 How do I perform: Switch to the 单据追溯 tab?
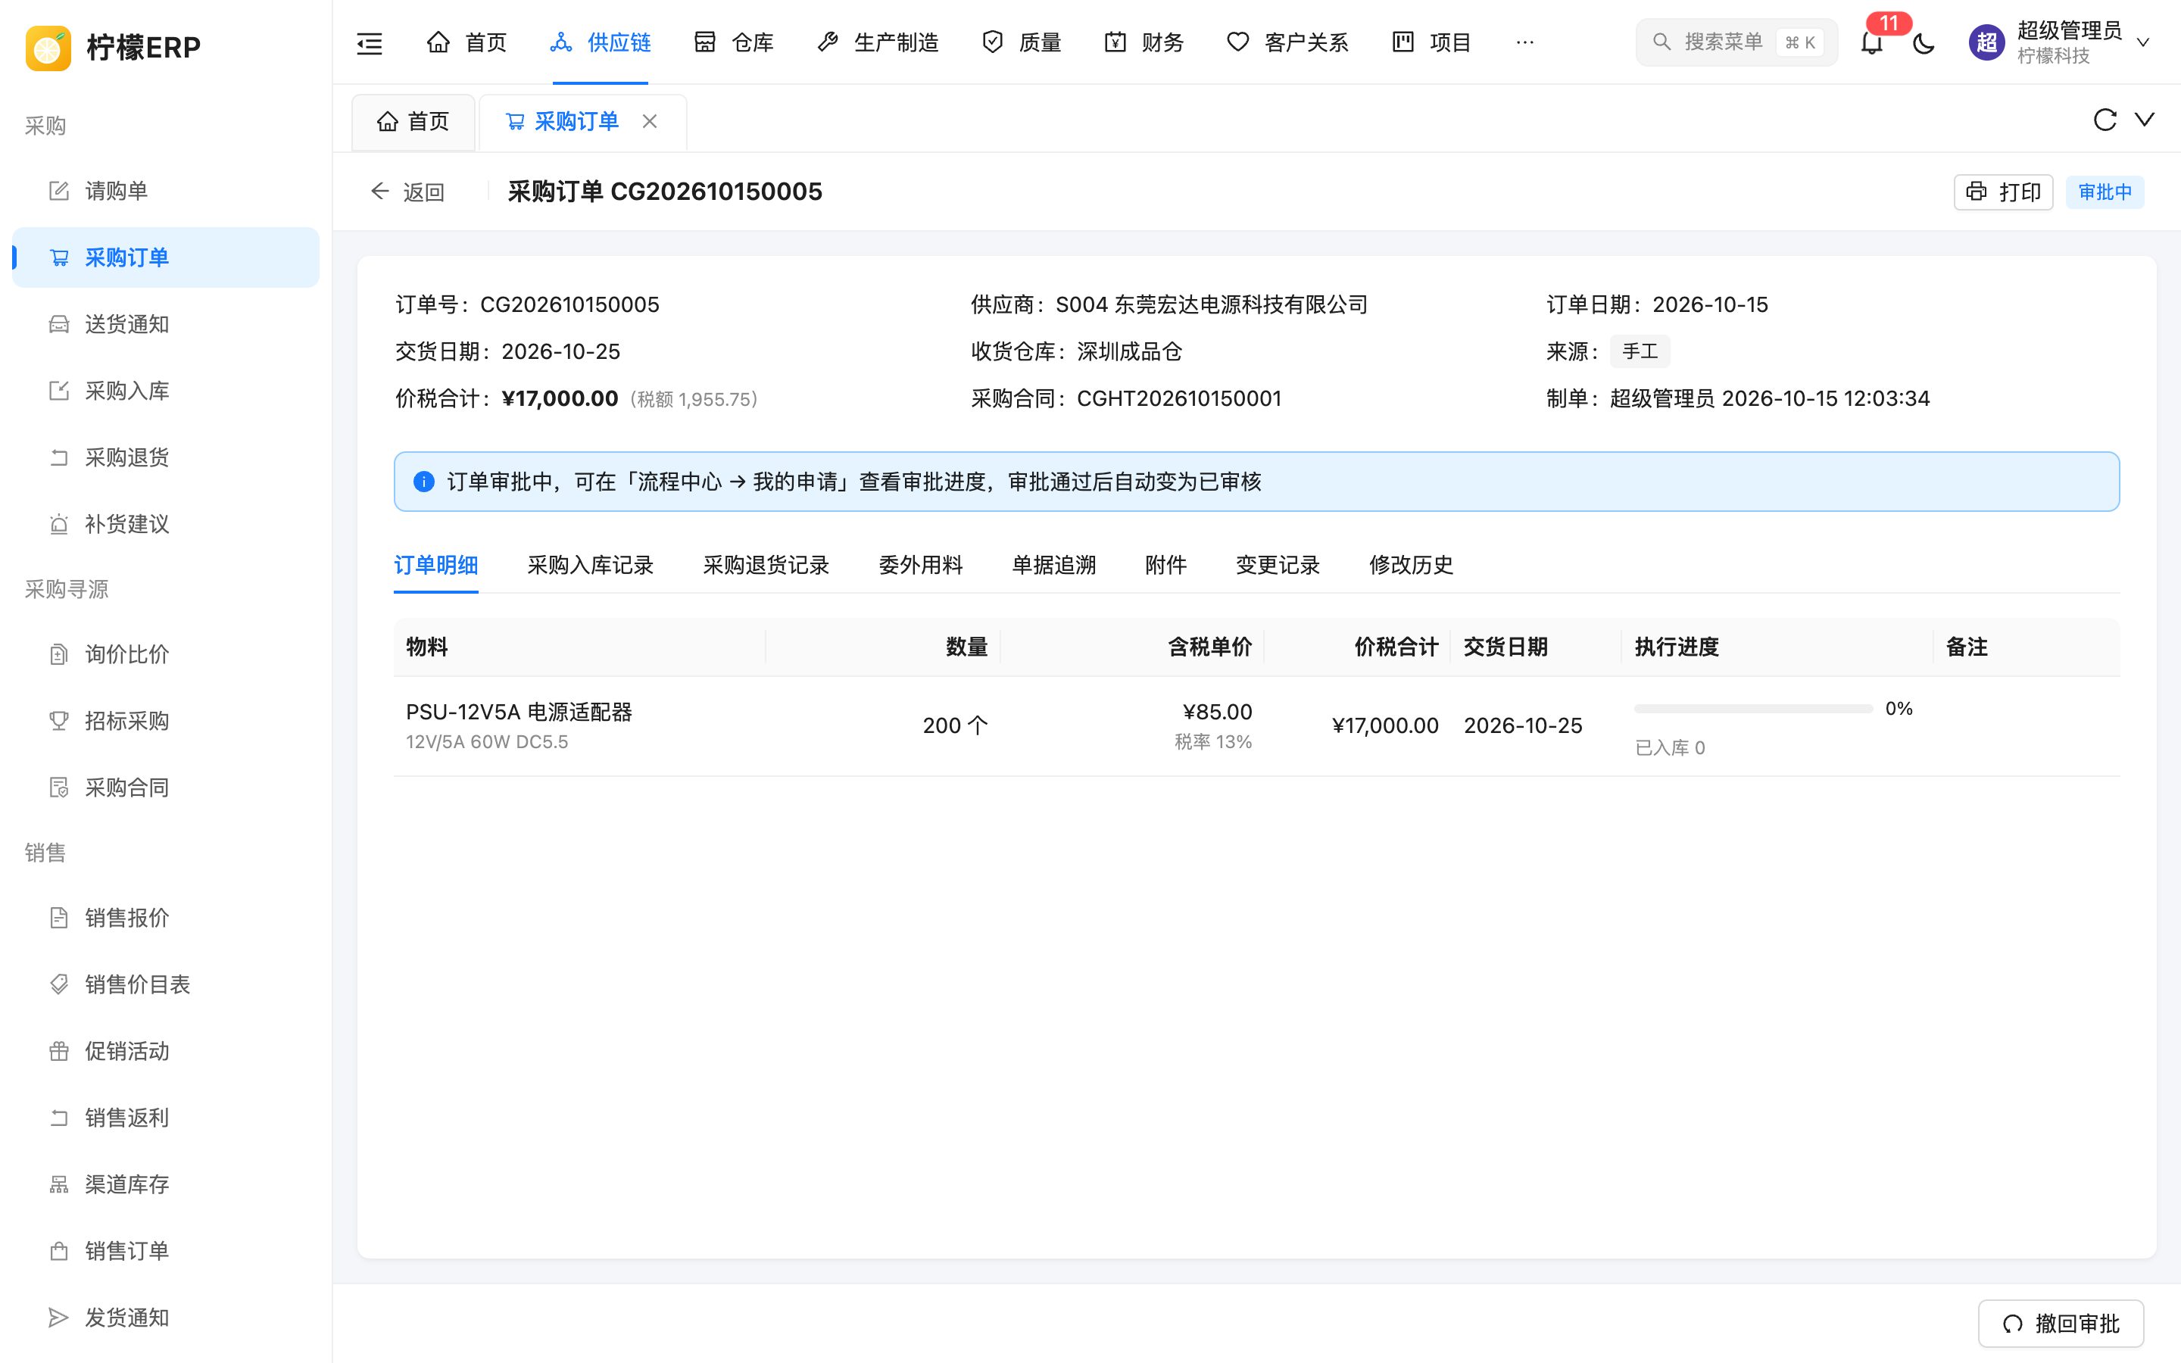tap(1053, 565)
